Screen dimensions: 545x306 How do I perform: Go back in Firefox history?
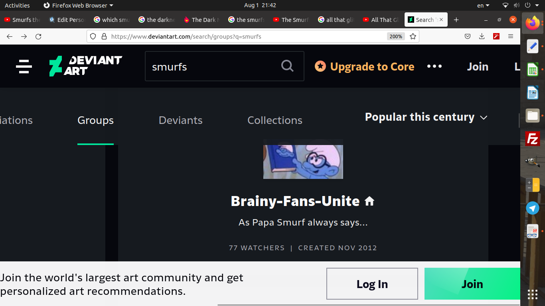(x=10, y=36)
